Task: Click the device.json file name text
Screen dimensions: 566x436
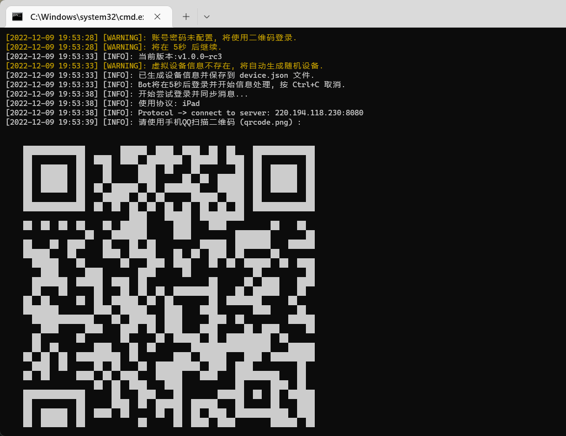Action: point(264,75)
